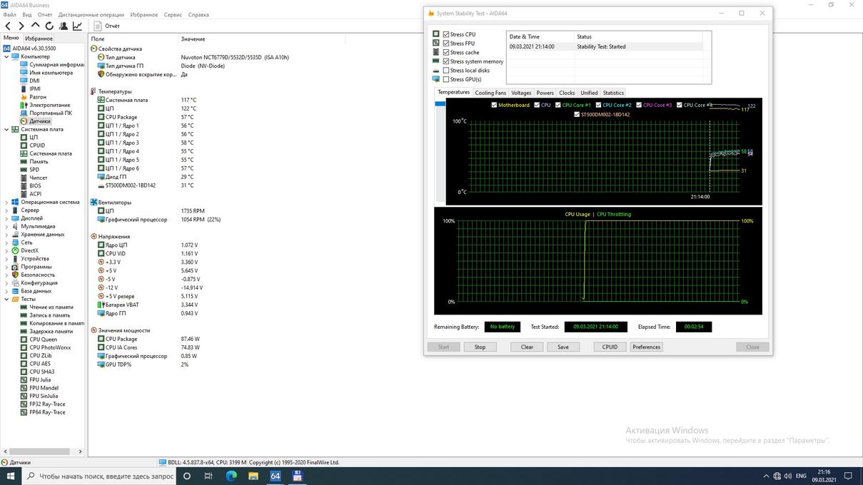
Task: Refresh the sensor page via the toolbar icon
Action: (49, 26)
